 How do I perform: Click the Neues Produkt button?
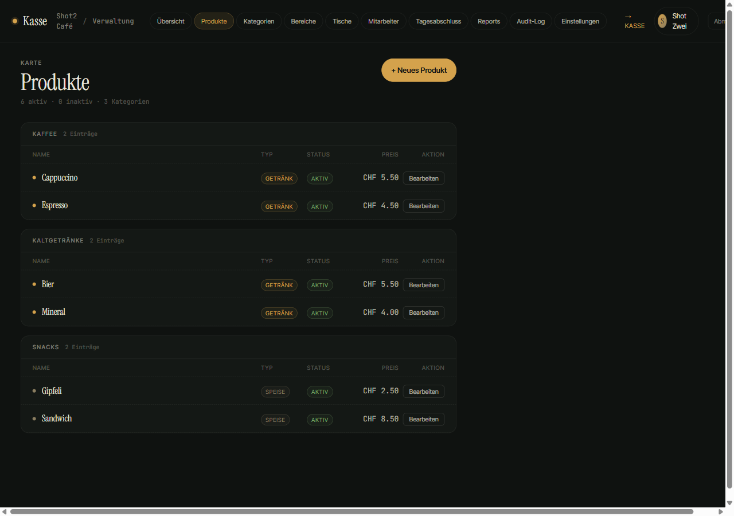click(x=419, y=70)
